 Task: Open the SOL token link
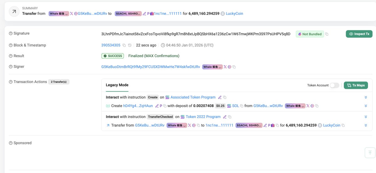point(235,106)
